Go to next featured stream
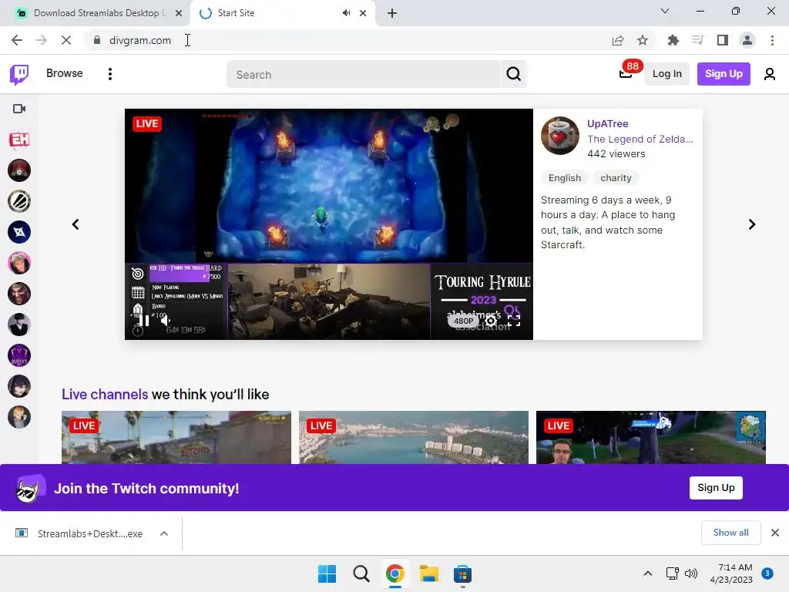This screenshot has height=592, width=789. tap(751, 224)
